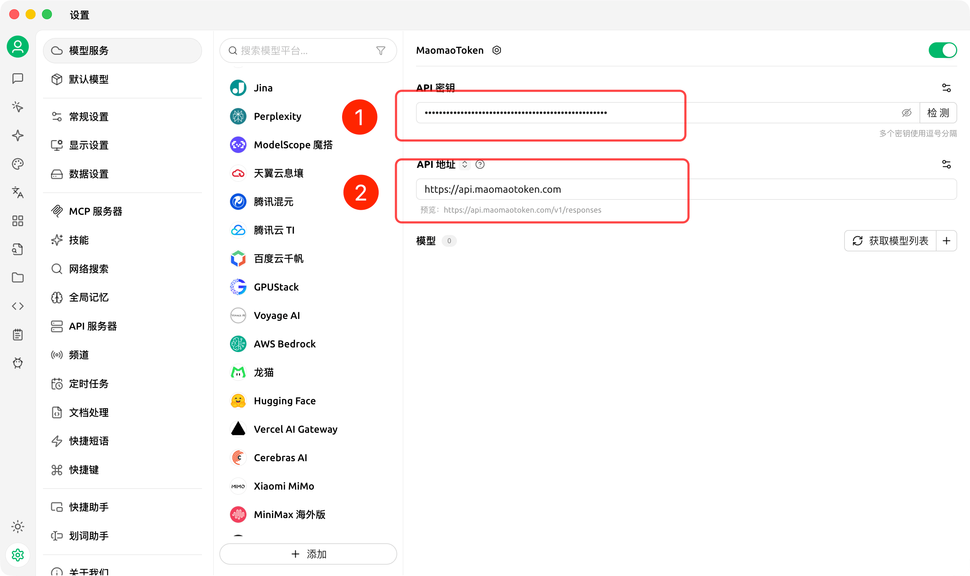Image resolution: width=970 pixels, height=576 pixels.
Task: Click the settings gear in left sidebar
Action: (x=18, y=555)
